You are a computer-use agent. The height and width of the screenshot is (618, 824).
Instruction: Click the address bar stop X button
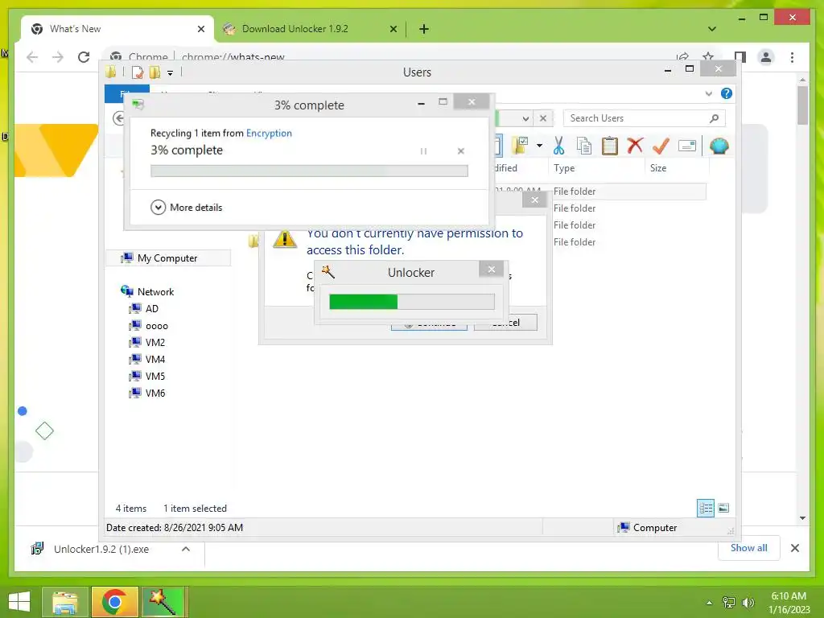point(543,118)
